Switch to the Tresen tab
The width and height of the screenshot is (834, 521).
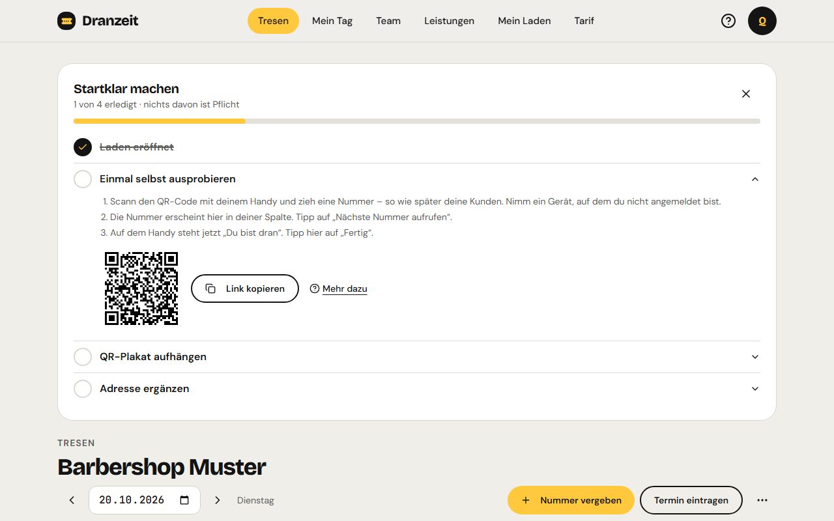[273, 21]
